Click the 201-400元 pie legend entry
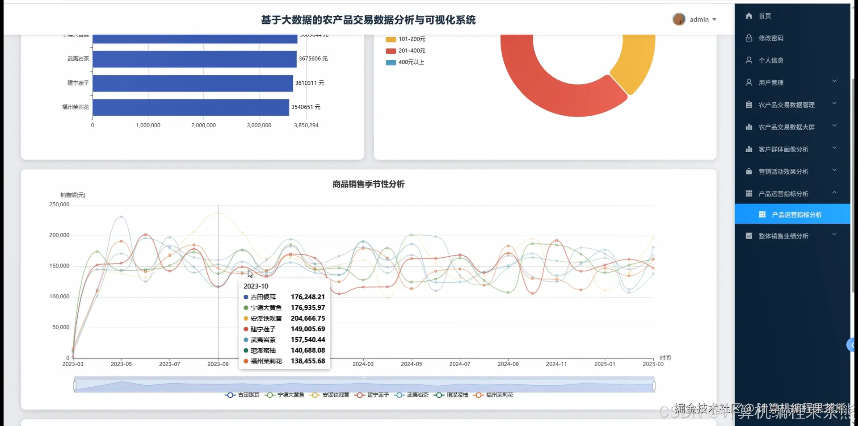The image size is (858, 426). [x=406, y=51]
